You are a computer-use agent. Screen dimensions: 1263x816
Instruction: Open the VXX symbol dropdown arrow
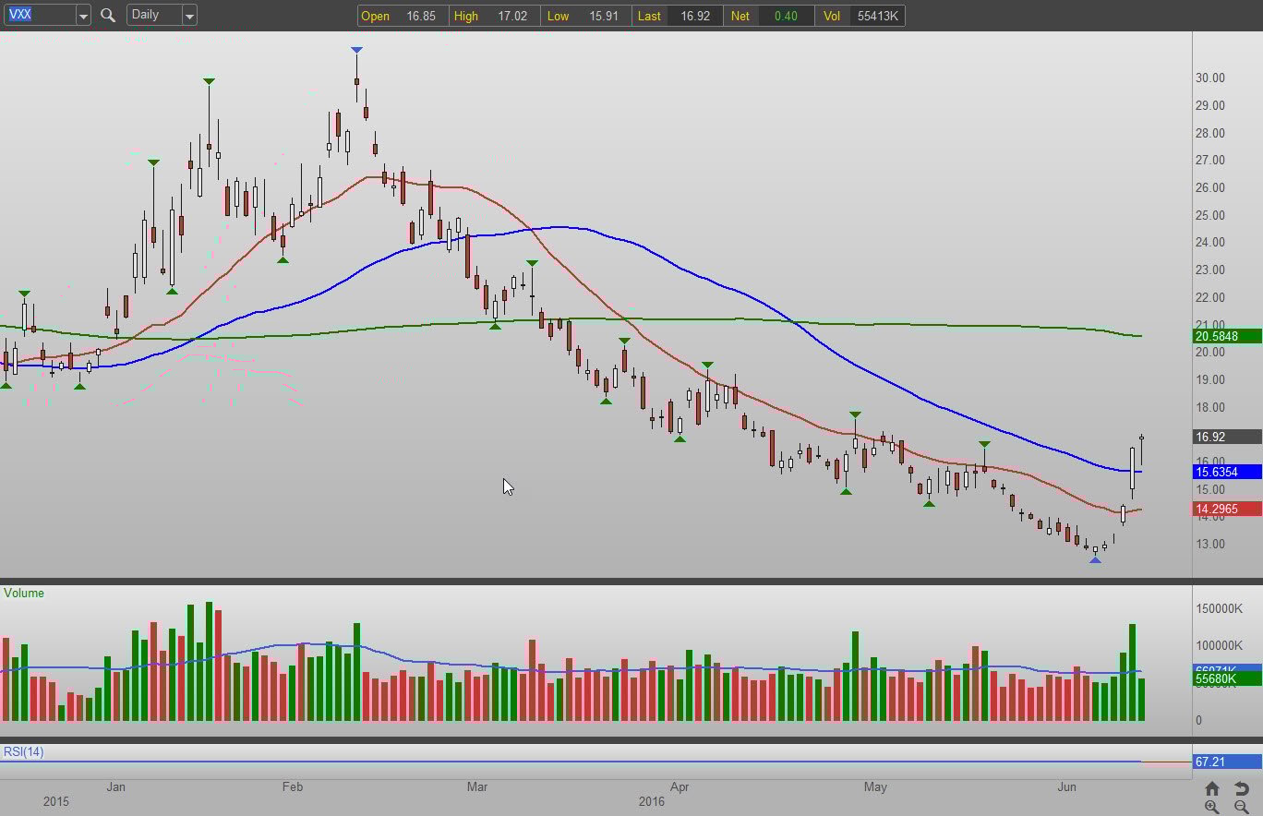pos(82,16)
